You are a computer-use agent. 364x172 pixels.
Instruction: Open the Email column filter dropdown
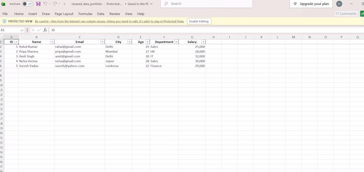pos(102,42)
